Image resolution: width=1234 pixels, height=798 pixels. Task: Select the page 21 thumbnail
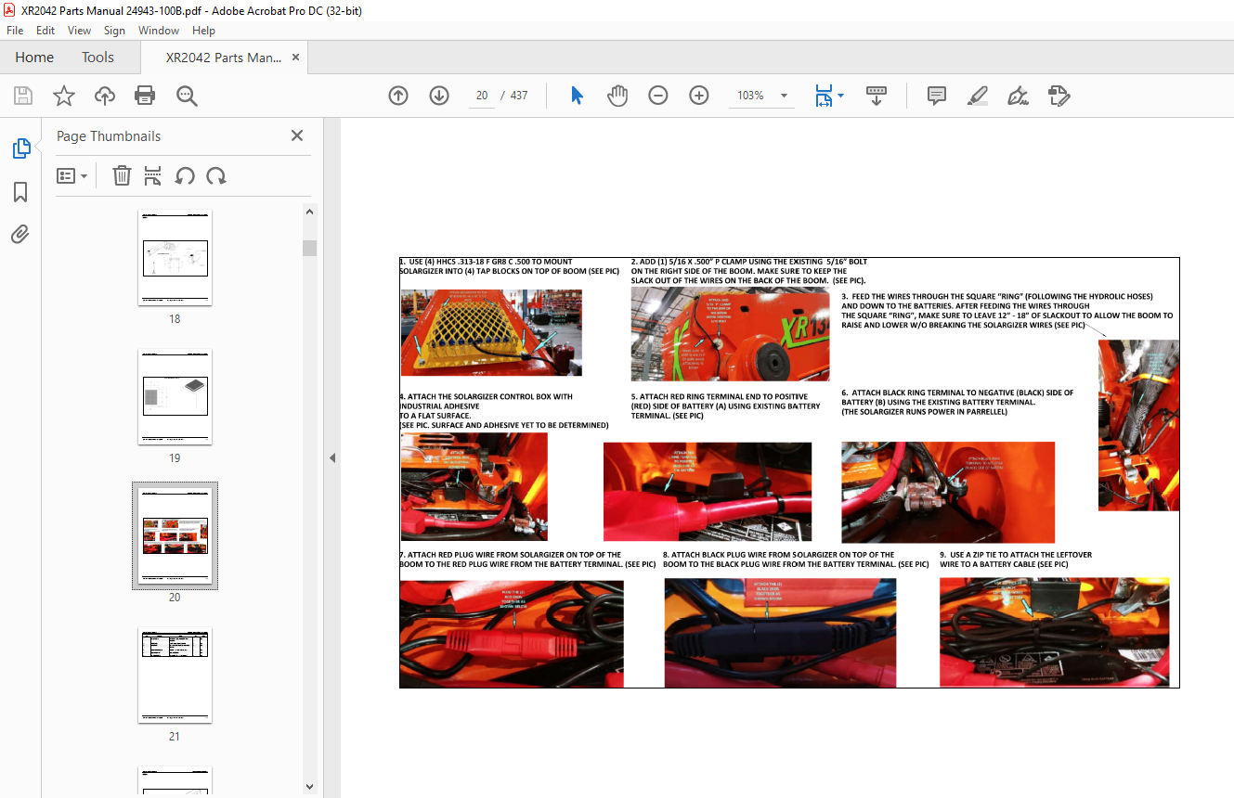tap(175, 675)
